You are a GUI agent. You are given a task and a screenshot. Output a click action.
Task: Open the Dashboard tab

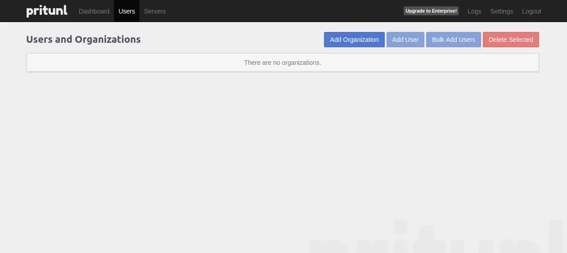point(94,11)
